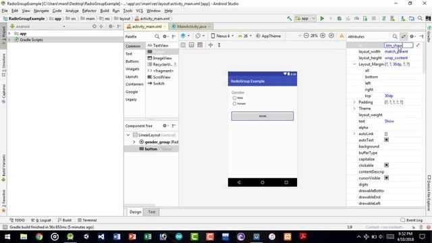Open the Nexus 4 device dropdown

click(223, 36)
